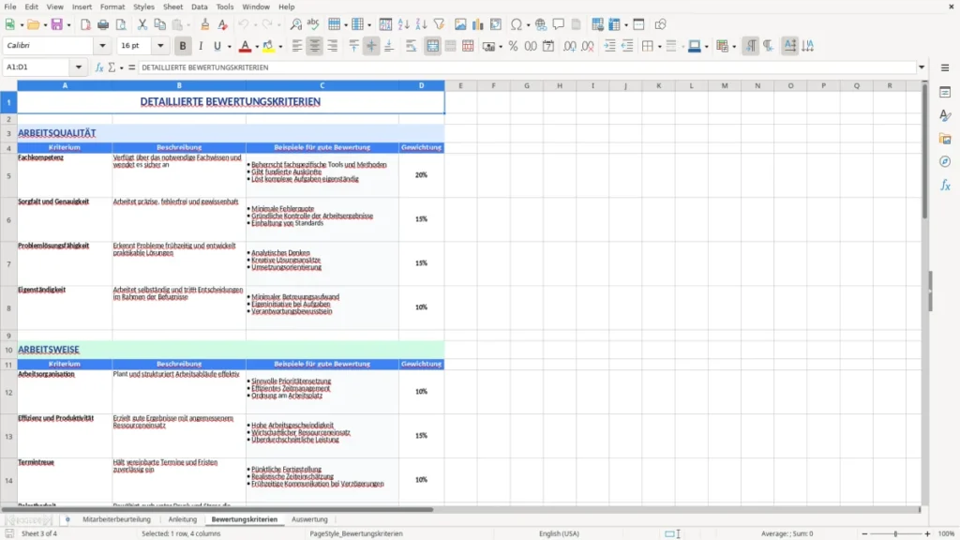Click the Function Wizard fx icon

[99, 67]
